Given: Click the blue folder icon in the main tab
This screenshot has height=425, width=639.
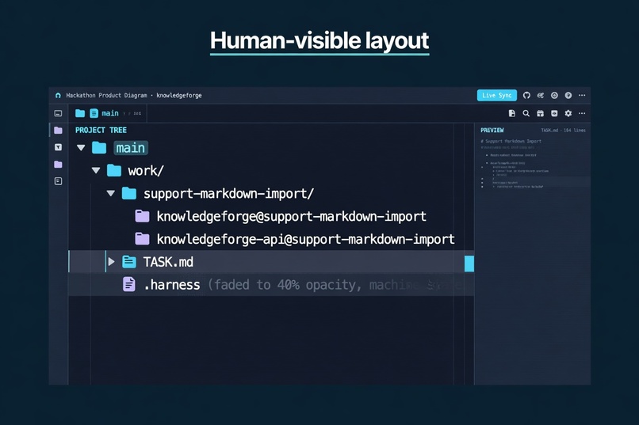Looking at the screenshot, I should [80, 113].
